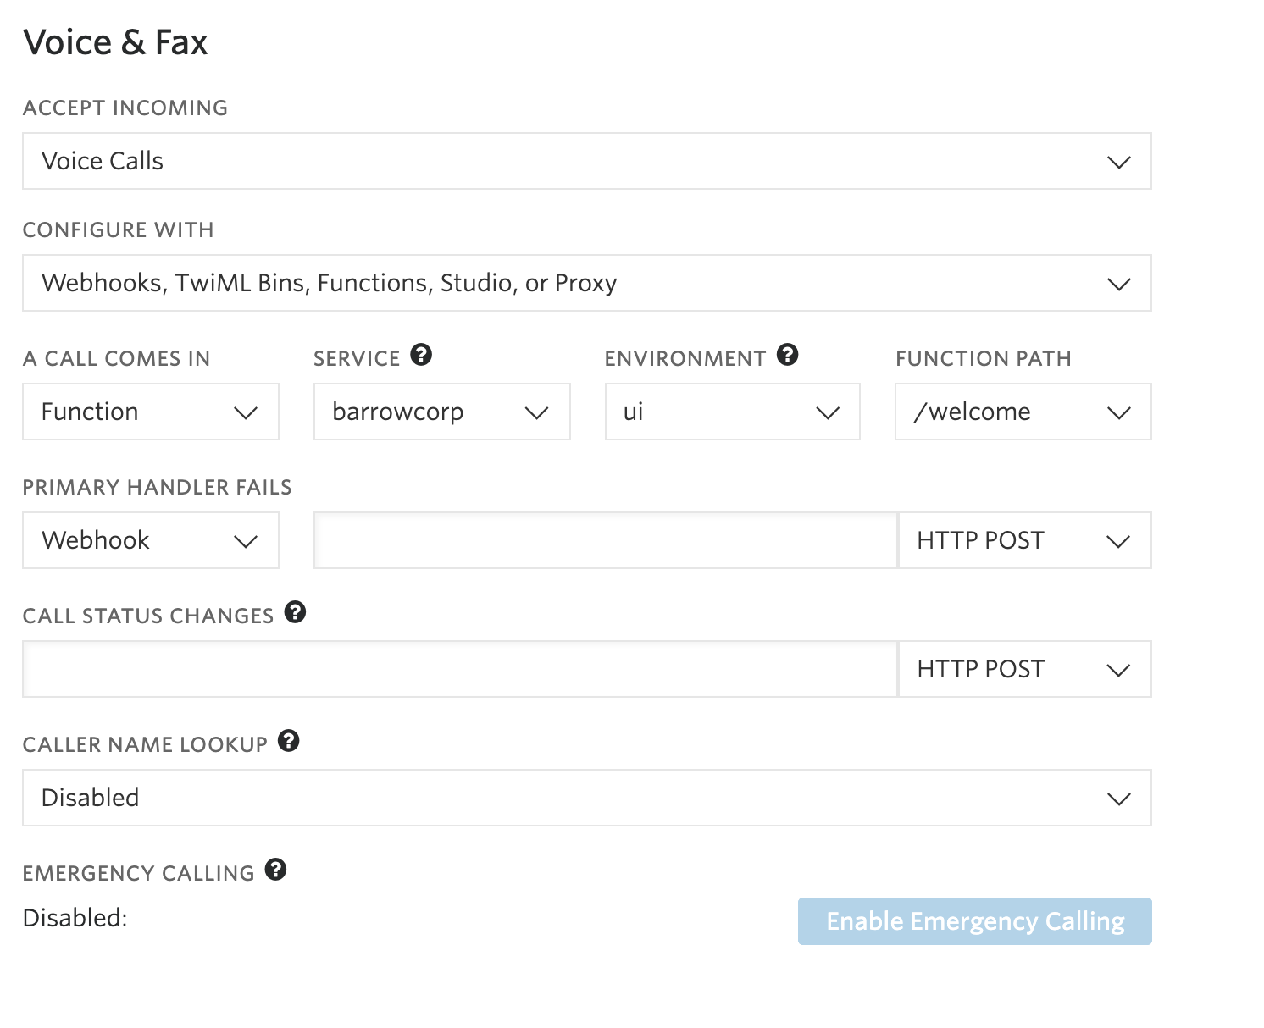The width and height of the screenshot is (1264, 1028).
Task: Click the Environment help question mark icon
Action: click(787, 355)
